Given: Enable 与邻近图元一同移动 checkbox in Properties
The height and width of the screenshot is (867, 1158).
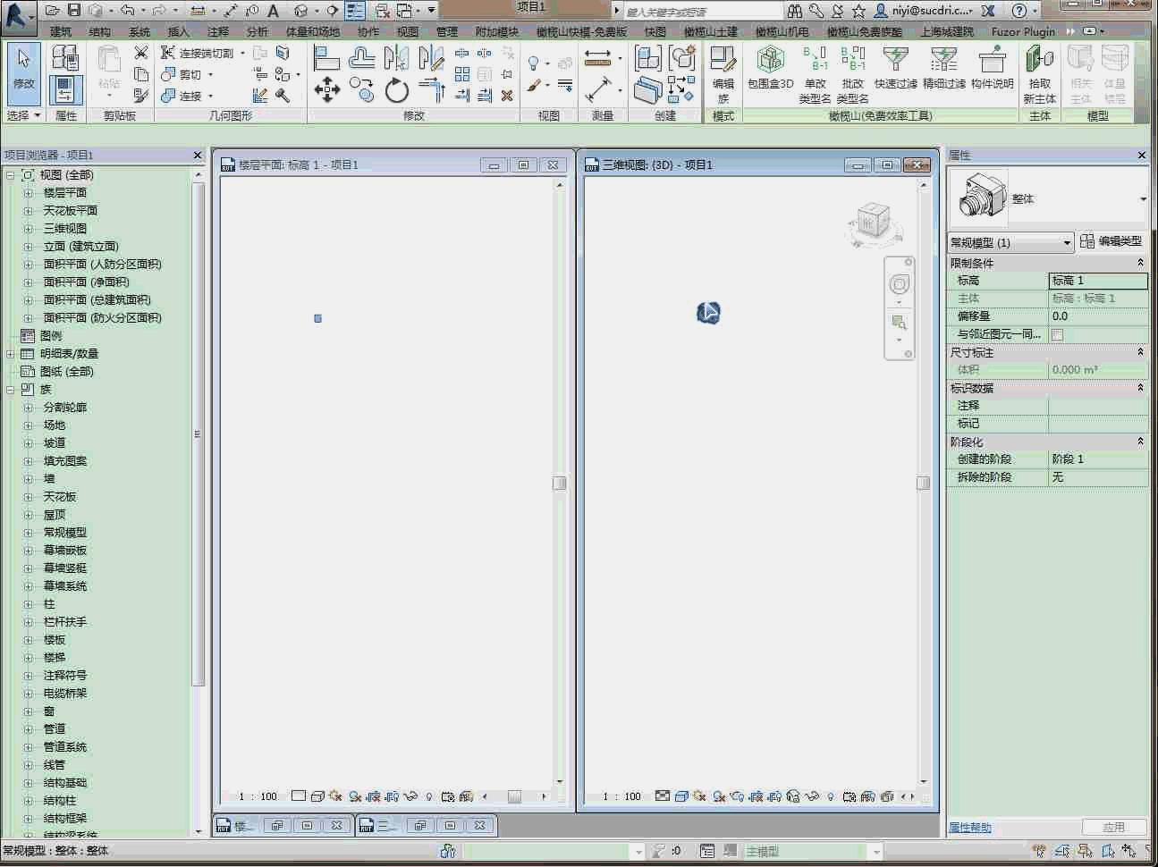Looking at the screenshot, I should pyautogui.click(x=1059, y=333).
